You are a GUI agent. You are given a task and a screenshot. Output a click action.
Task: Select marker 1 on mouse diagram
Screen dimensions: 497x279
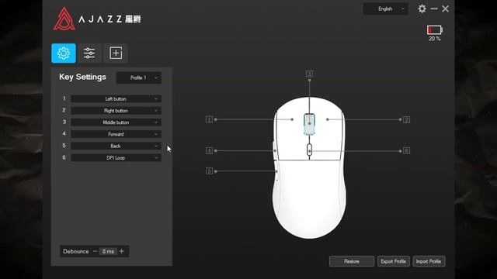pyautogui.click(x=209, y=119)
